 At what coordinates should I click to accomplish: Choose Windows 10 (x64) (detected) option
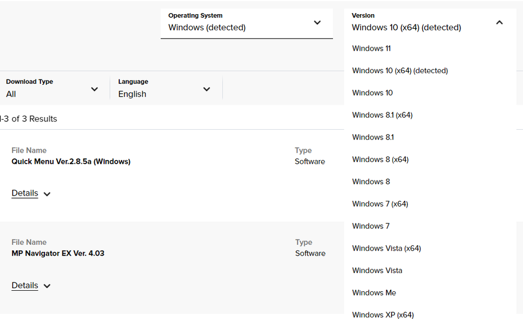400,71
